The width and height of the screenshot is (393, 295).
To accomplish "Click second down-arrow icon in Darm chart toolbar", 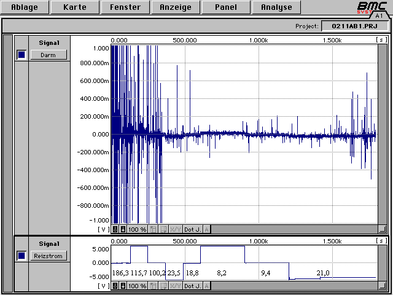I will tap(123, 229).
